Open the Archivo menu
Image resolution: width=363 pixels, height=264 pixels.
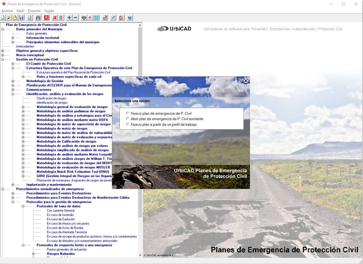coord(7,11)
